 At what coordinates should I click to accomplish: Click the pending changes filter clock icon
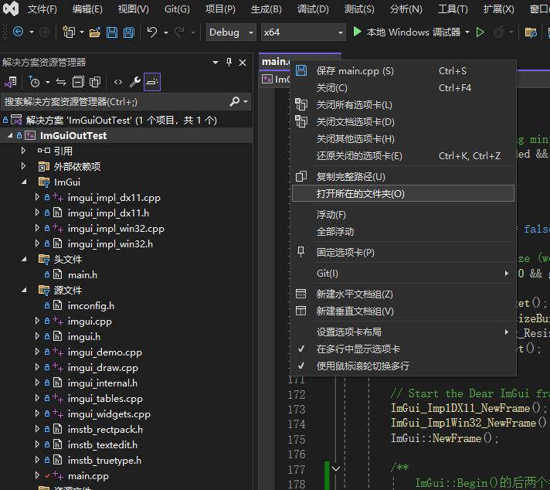34,82
